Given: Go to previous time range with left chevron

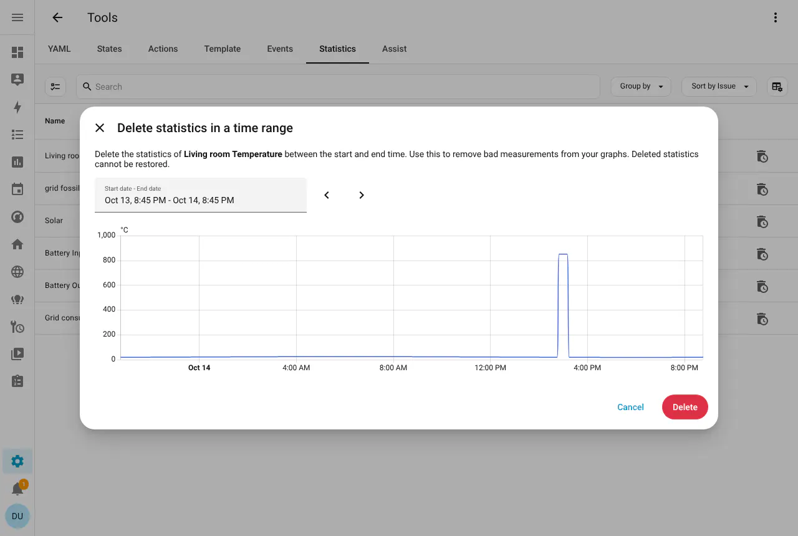Looking at the screenshot, I should pyautogui.click(x=327, y=195).
